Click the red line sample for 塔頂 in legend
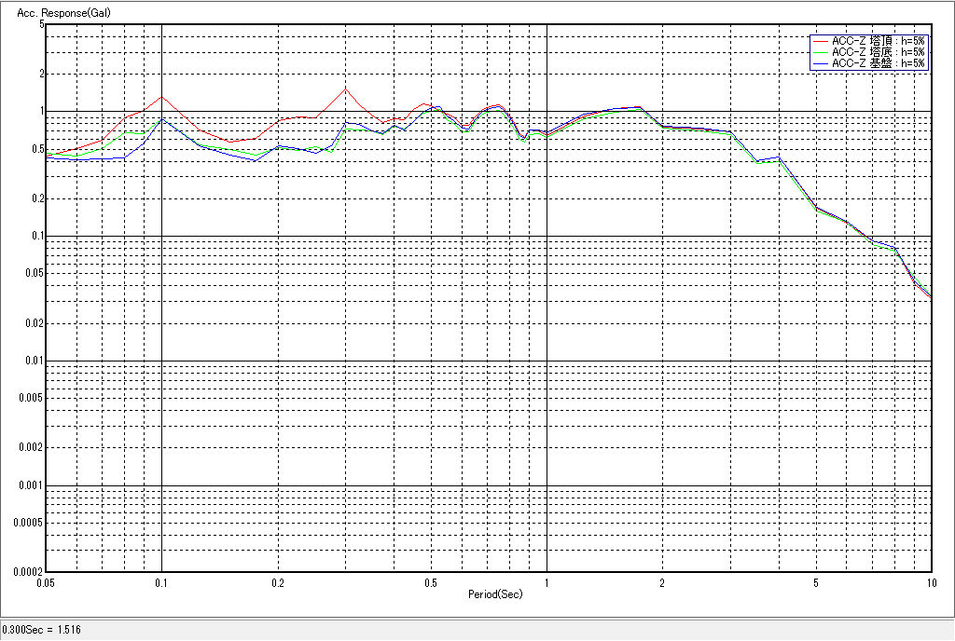 (x=820, y=41)
